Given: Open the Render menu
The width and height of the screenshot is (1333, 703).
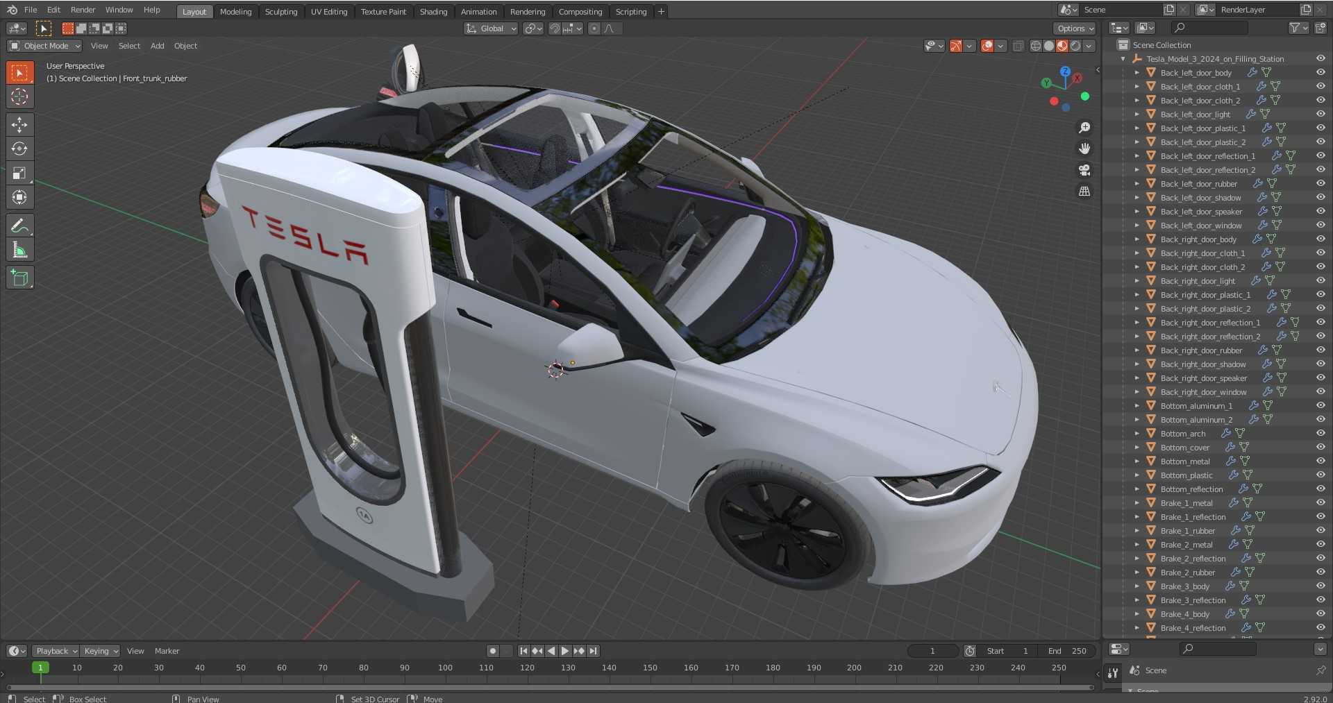Looking at the screenshot, I should pos(83,10).
